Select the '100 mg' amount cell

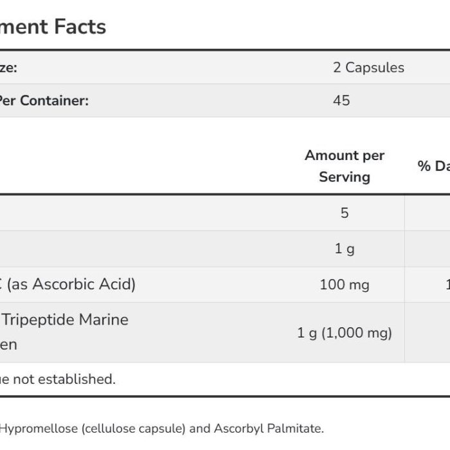[x=345, y=285]
